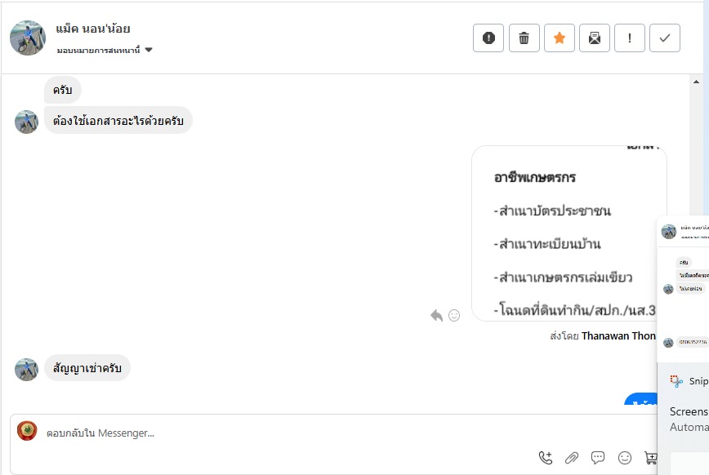Attach a file with paperclip icon
The width and height of the screenshot is (709, 475).
click(x=572, y=458)
